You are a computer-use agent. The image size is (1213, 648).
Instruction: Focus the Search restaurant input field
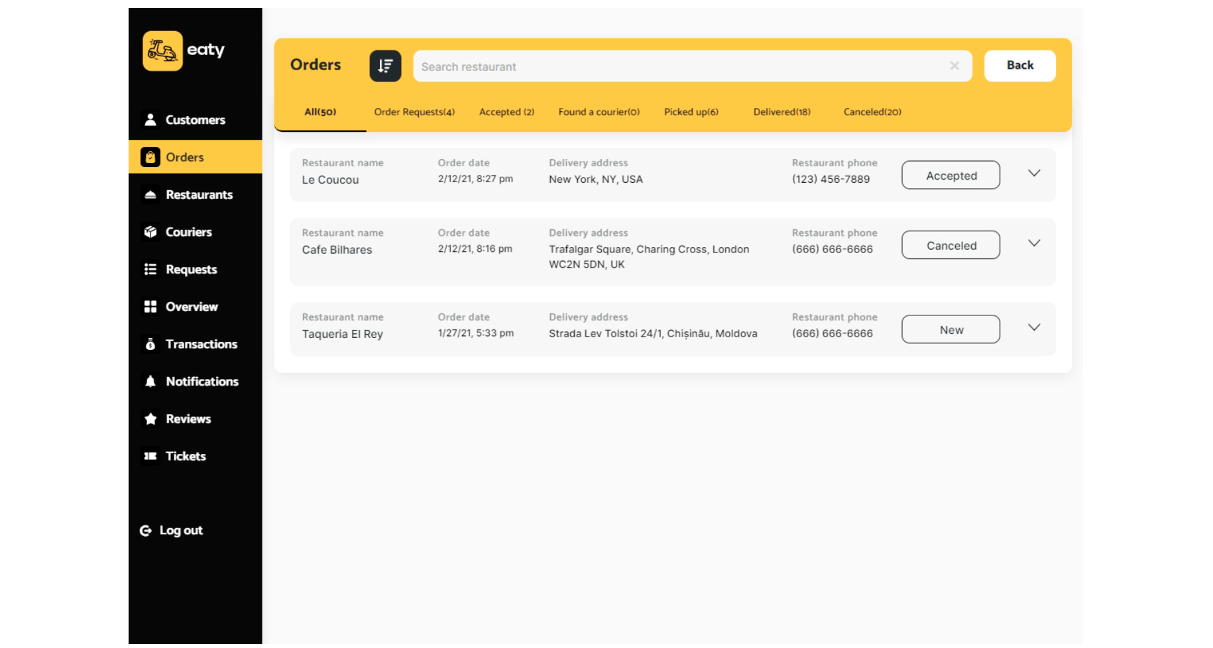[676, 66]
